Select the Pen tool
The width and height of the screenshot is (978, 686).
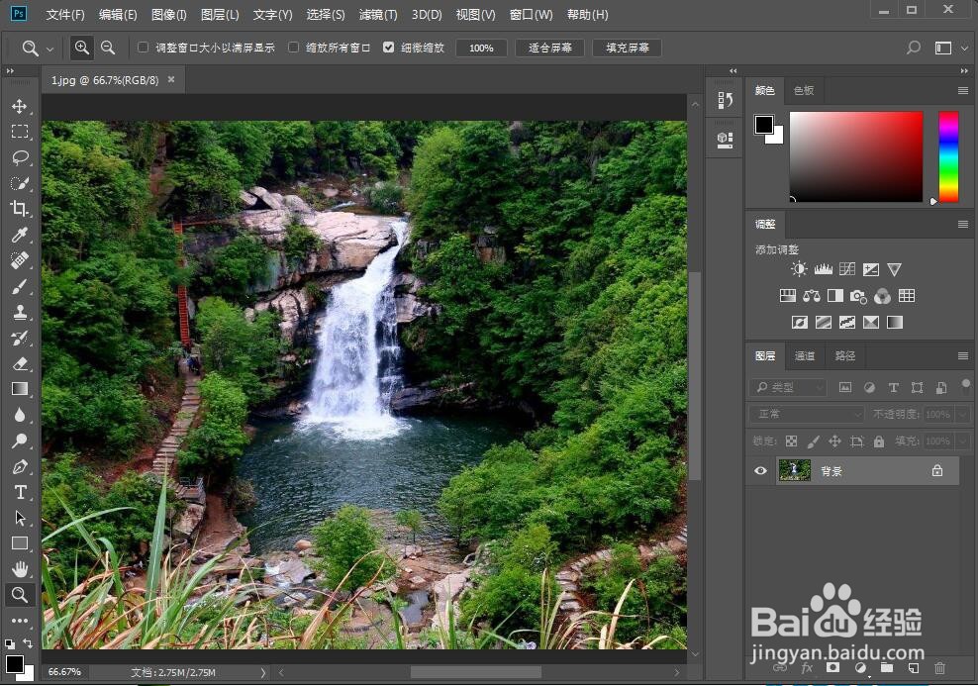coord(20,466)
